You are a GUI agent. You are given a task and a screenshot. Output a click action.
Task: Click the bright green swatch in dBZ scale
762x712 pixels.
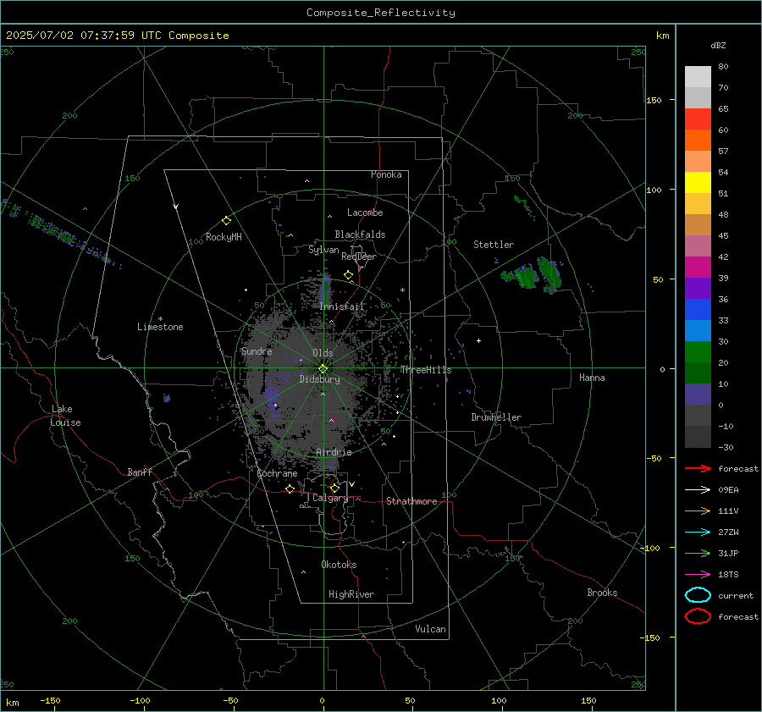tap(698, 352)
